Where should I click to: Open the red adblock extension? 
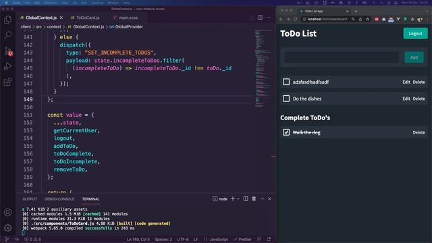click(x=377, y=19)
